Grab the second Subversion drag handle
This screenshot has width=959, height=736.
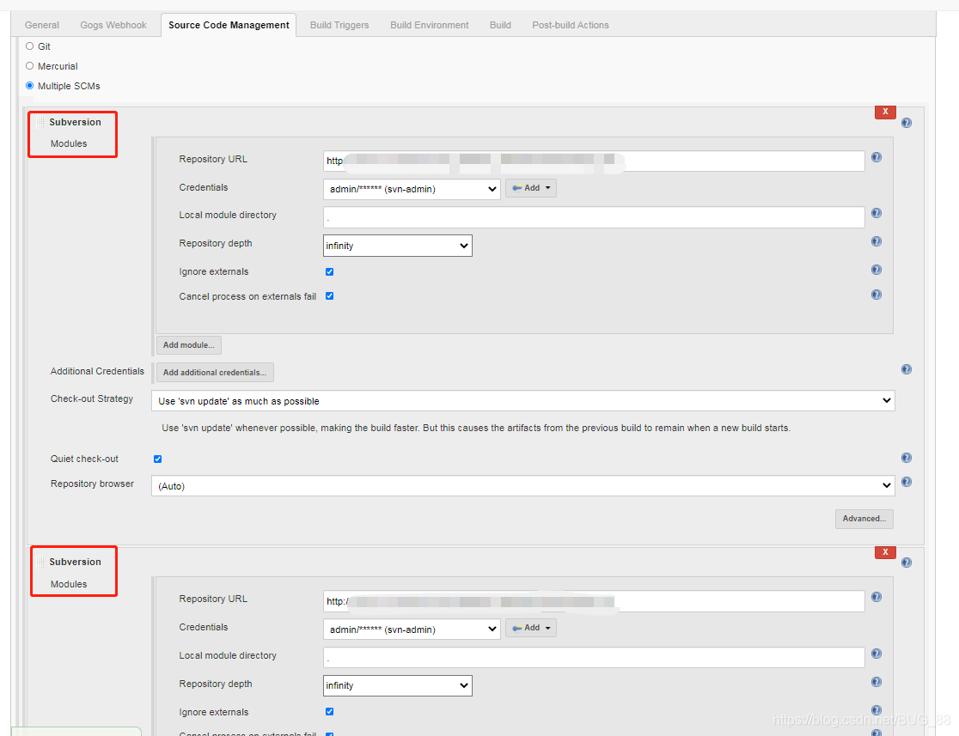click(40, 562)
